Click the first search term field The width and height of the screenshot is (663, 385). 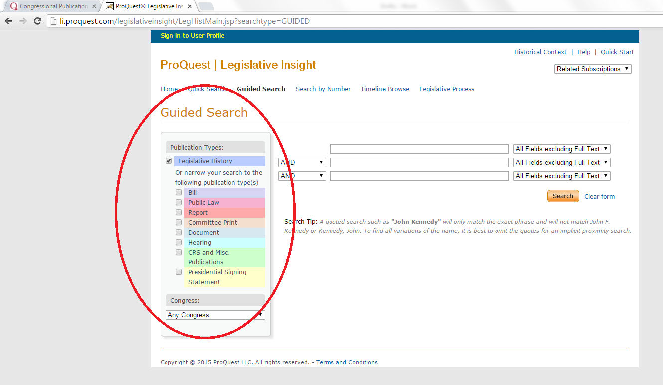click(419, 149)
